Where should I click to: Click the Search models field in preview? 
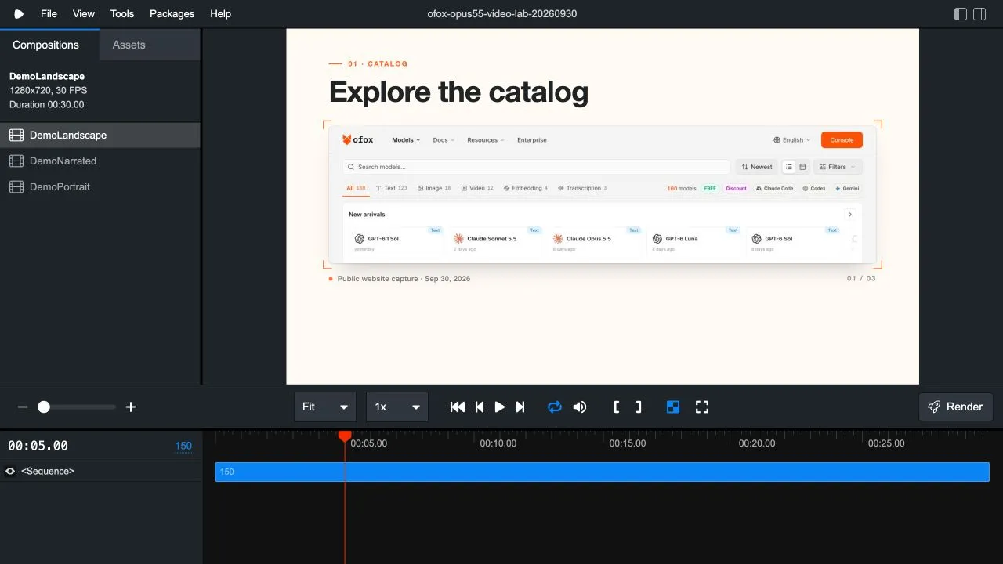tap(537, 167)
